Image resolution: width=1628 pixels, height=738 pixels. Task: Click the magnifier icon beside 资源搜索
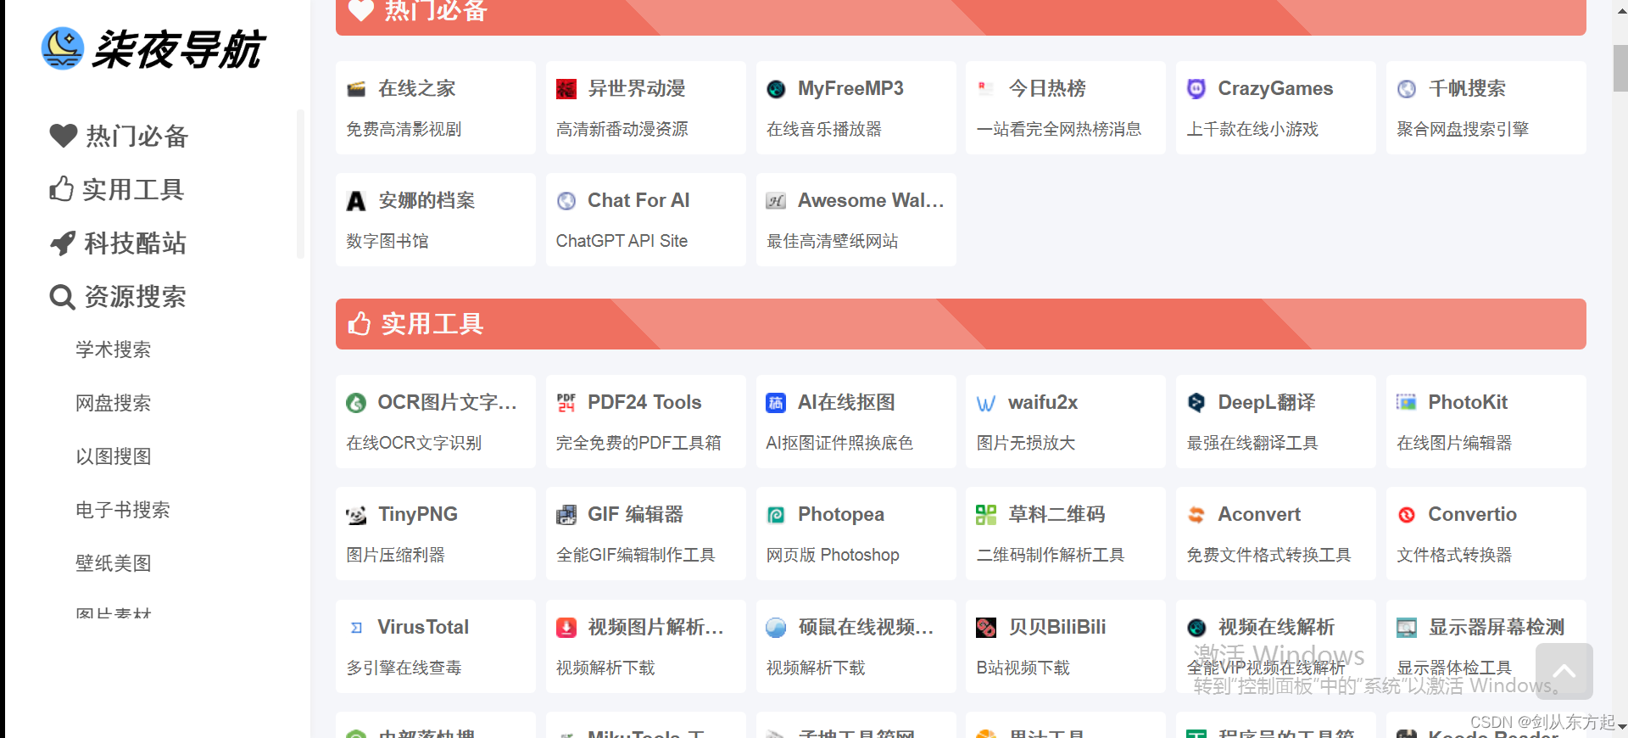click(x=62, y=297)
